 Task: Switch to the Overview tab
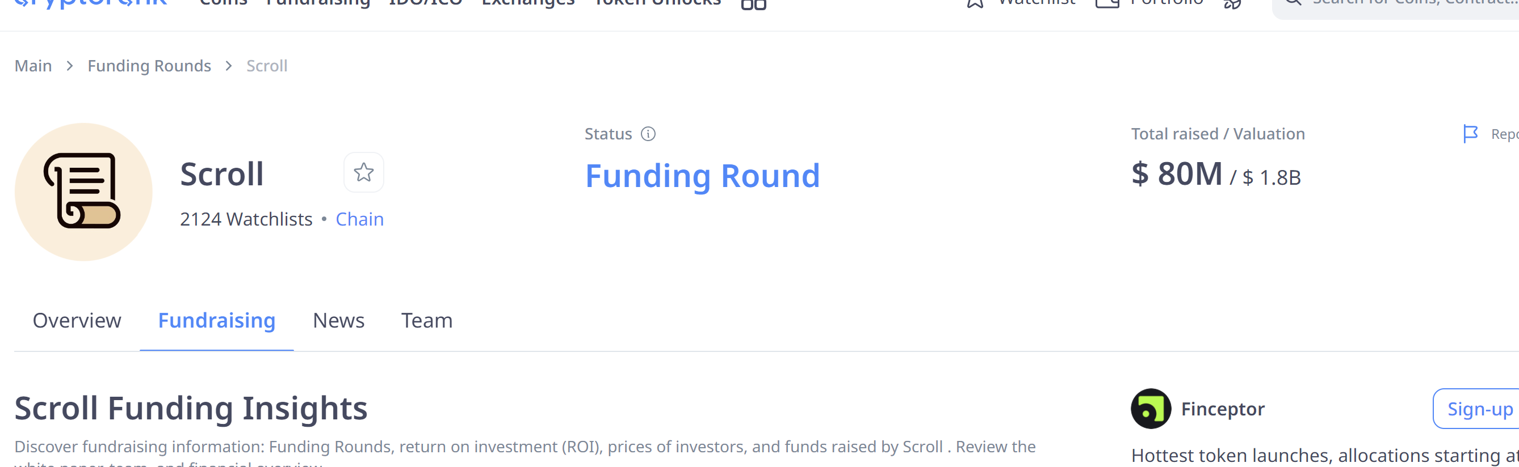coord(77,320)
